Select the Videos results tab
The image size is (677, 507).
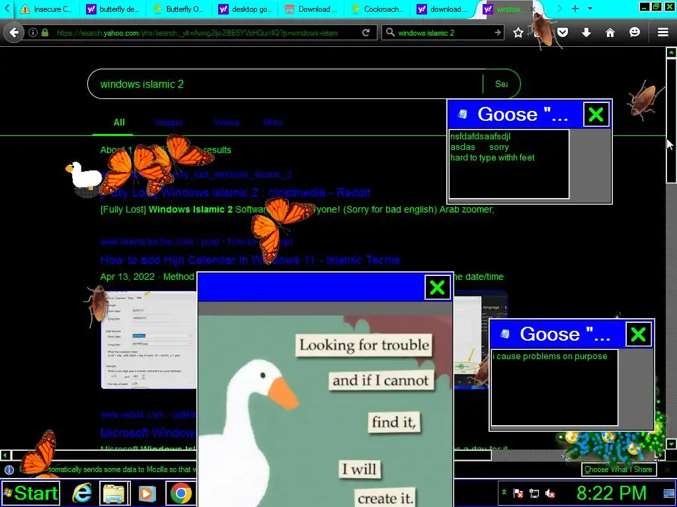coord(226,122)
